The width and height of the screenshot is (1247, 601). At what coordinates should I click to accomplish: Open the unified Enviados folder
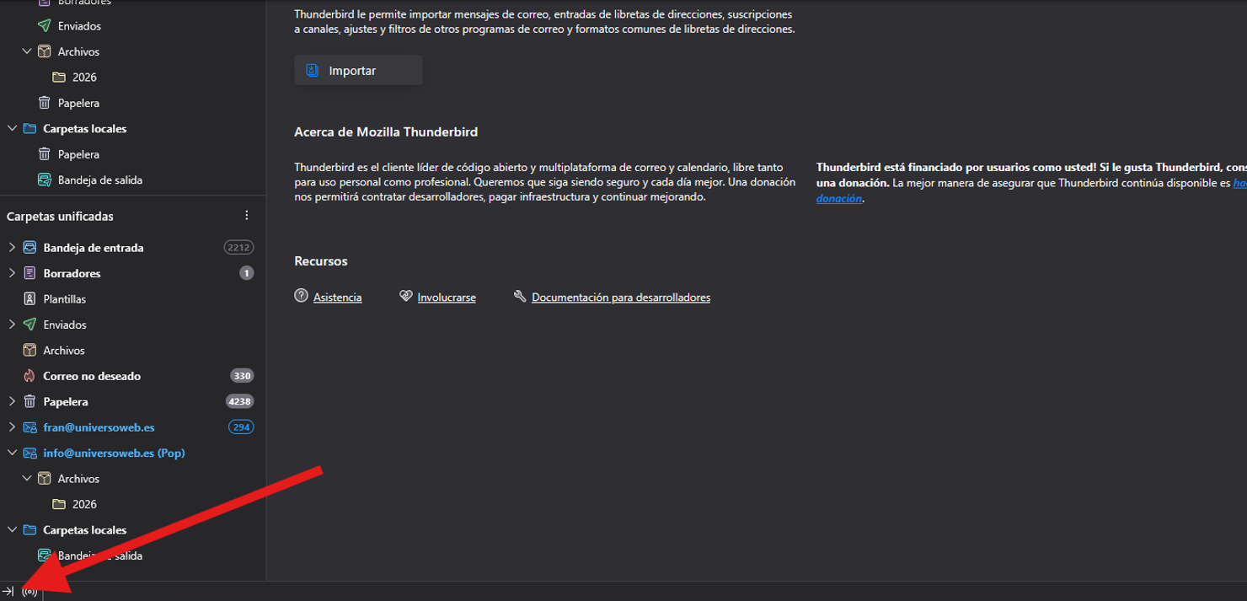pyautogui.click(x=64, y=325)
